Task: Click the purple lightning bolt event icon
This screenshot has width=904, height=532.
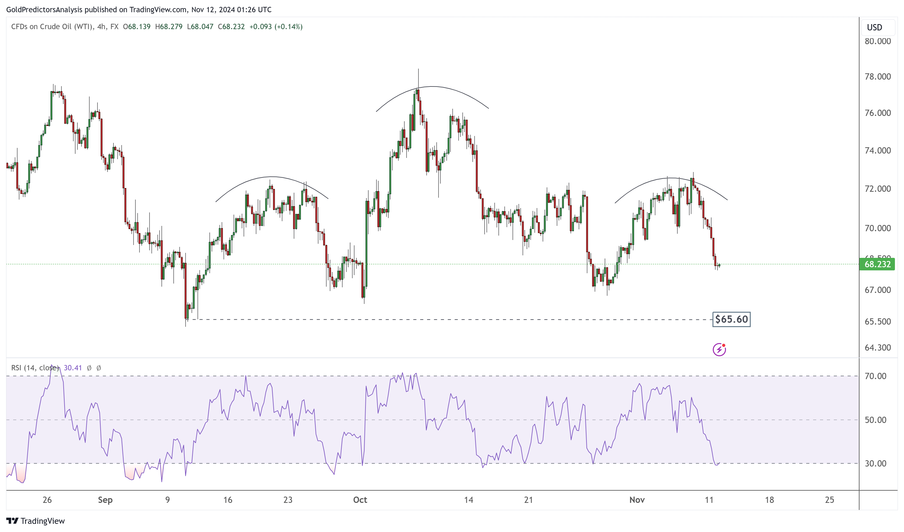Action: click(719, 350)
